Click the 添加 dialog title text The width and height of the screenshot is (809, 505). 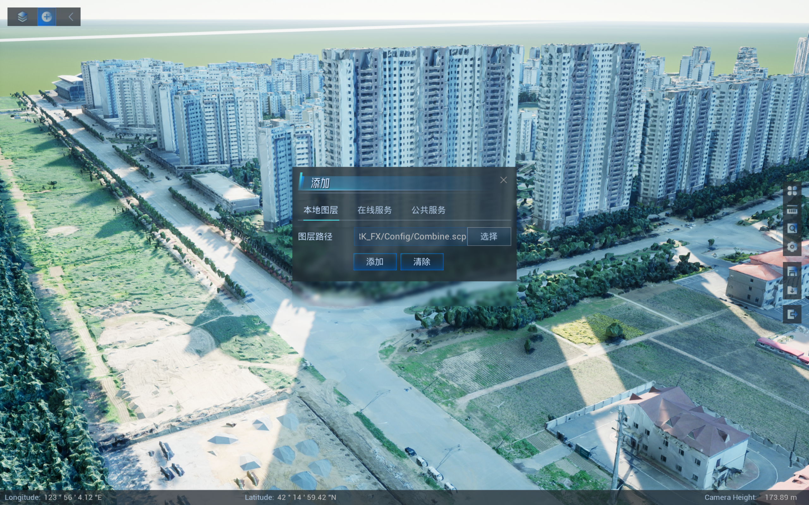(320, 183)
